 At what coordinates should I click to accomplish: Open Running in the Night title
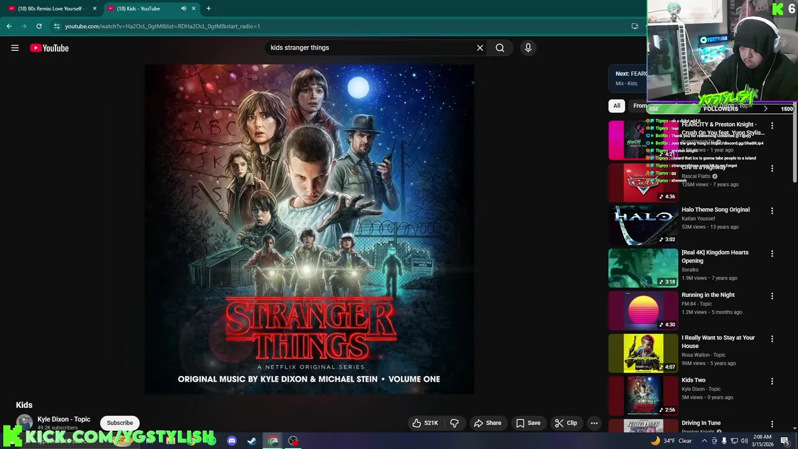(708, 295)
